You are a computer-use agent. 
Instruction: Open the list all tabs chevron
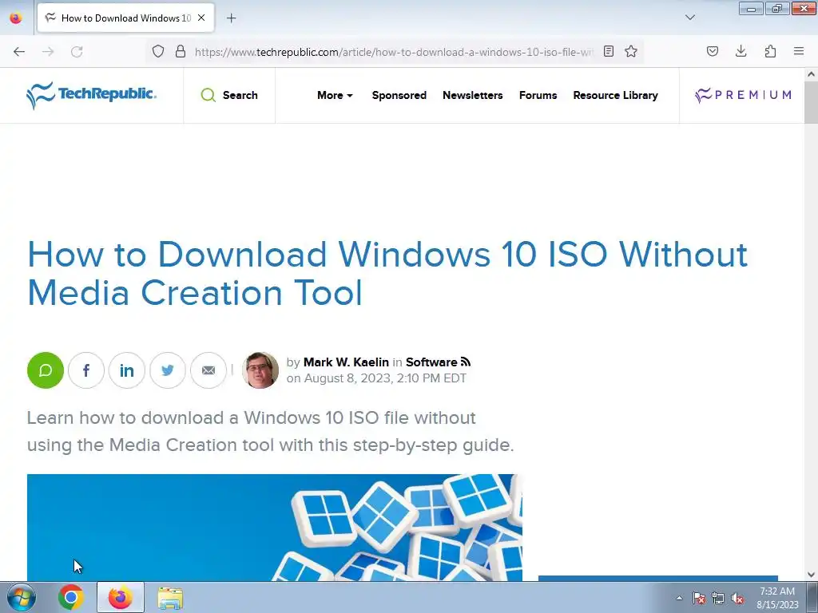click(x=689, y=18)
